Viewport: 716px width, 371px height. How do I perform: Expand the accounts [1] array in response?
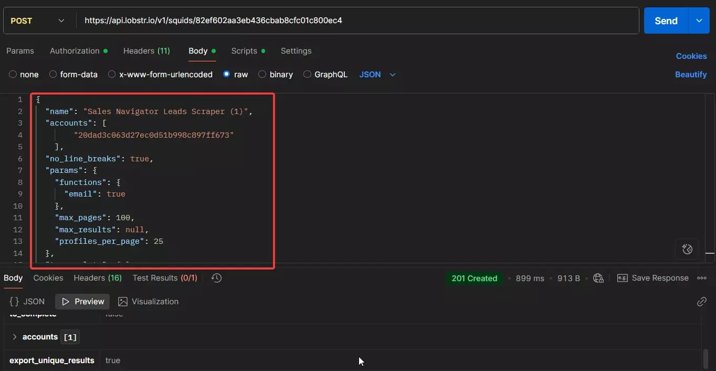[14, 337]
